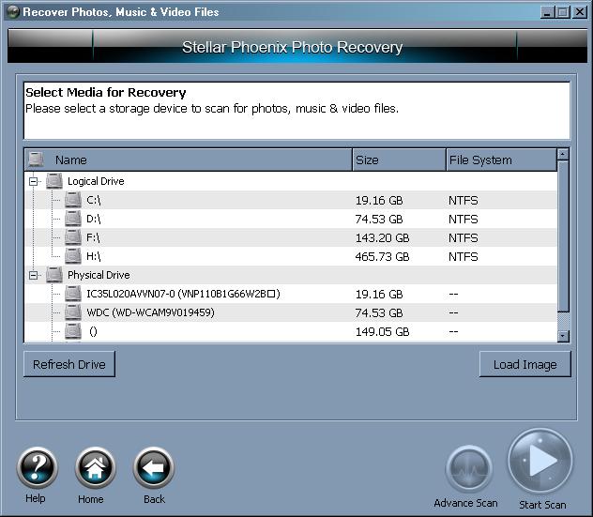
Task: Click the Help label
Action: [36, 498]
